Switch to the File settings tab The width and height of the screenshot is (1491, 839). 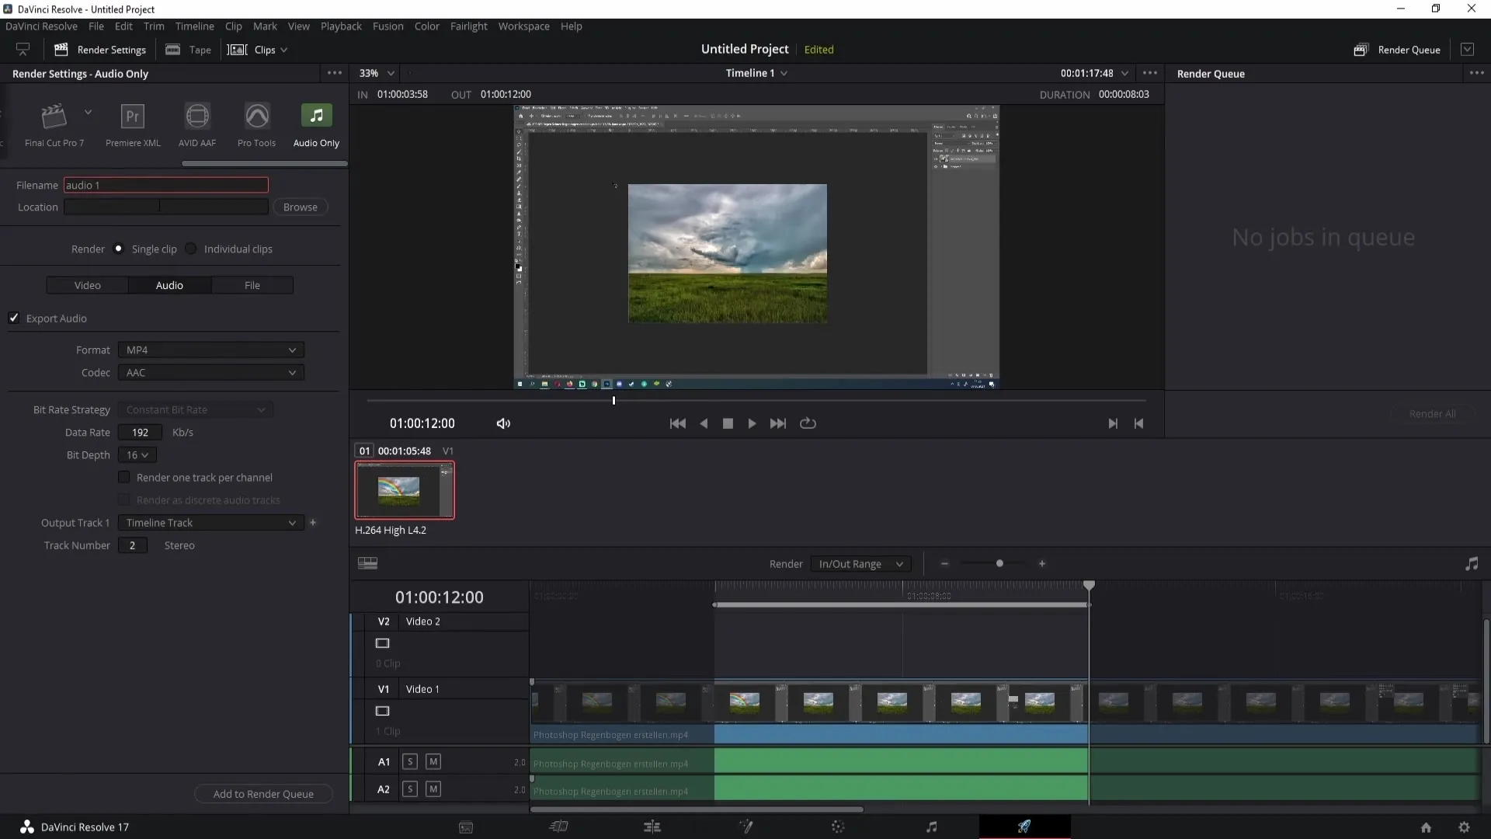[252, 285]
